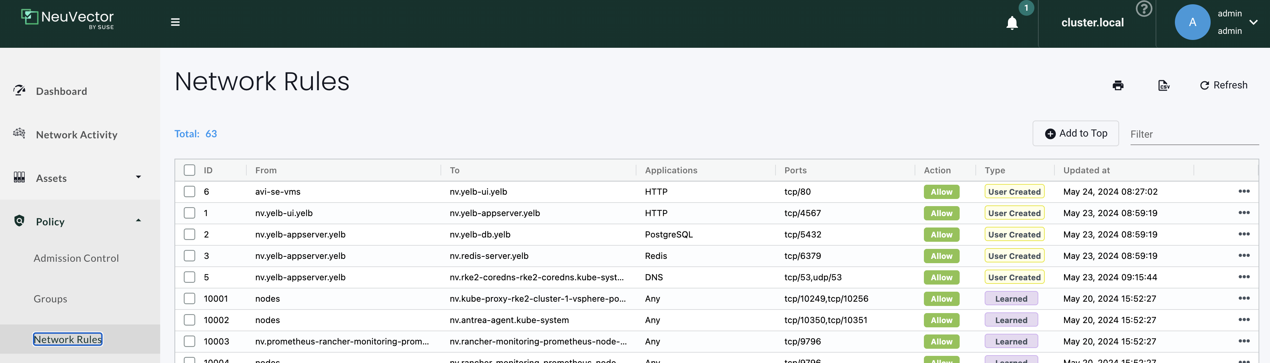
Task: Sort by Updated at column header
Action: 1086,170
